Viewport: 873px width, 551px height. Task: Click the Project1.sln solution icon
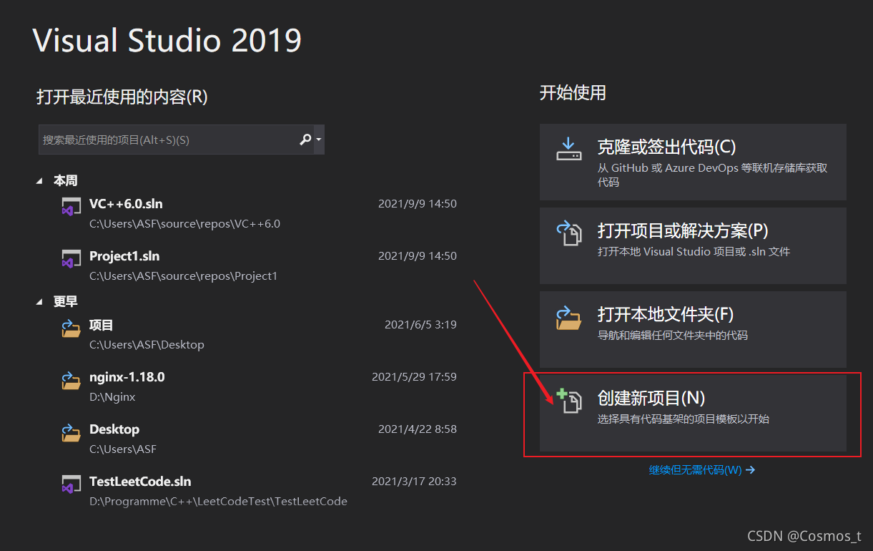[x=71, y=258]
